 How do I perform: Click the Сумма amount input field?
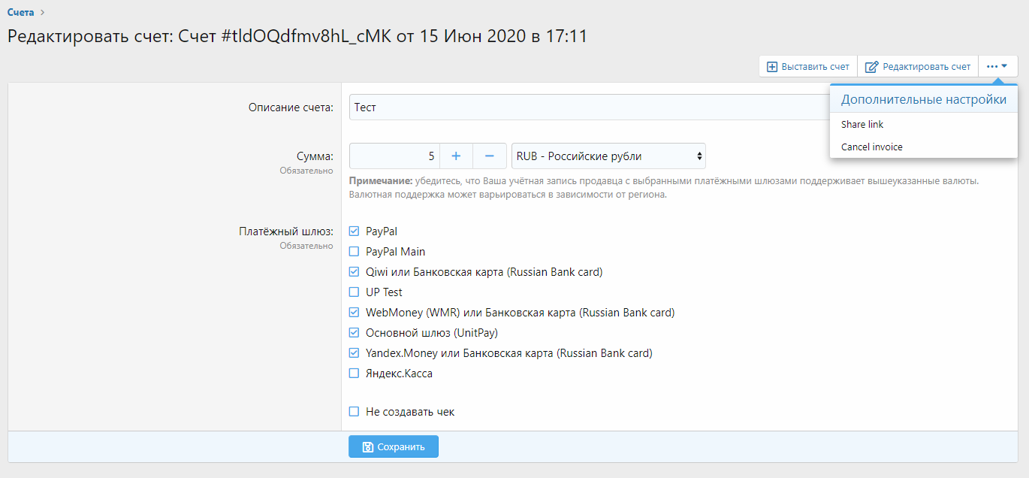point(394,156)
